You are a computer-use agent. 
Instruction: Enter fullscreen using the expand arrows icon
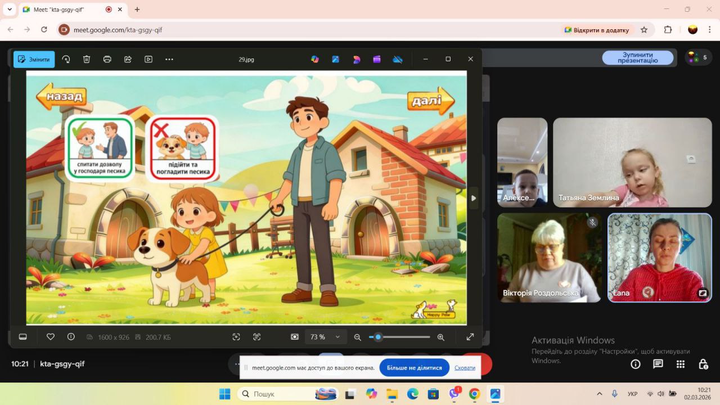click(470, 337)
